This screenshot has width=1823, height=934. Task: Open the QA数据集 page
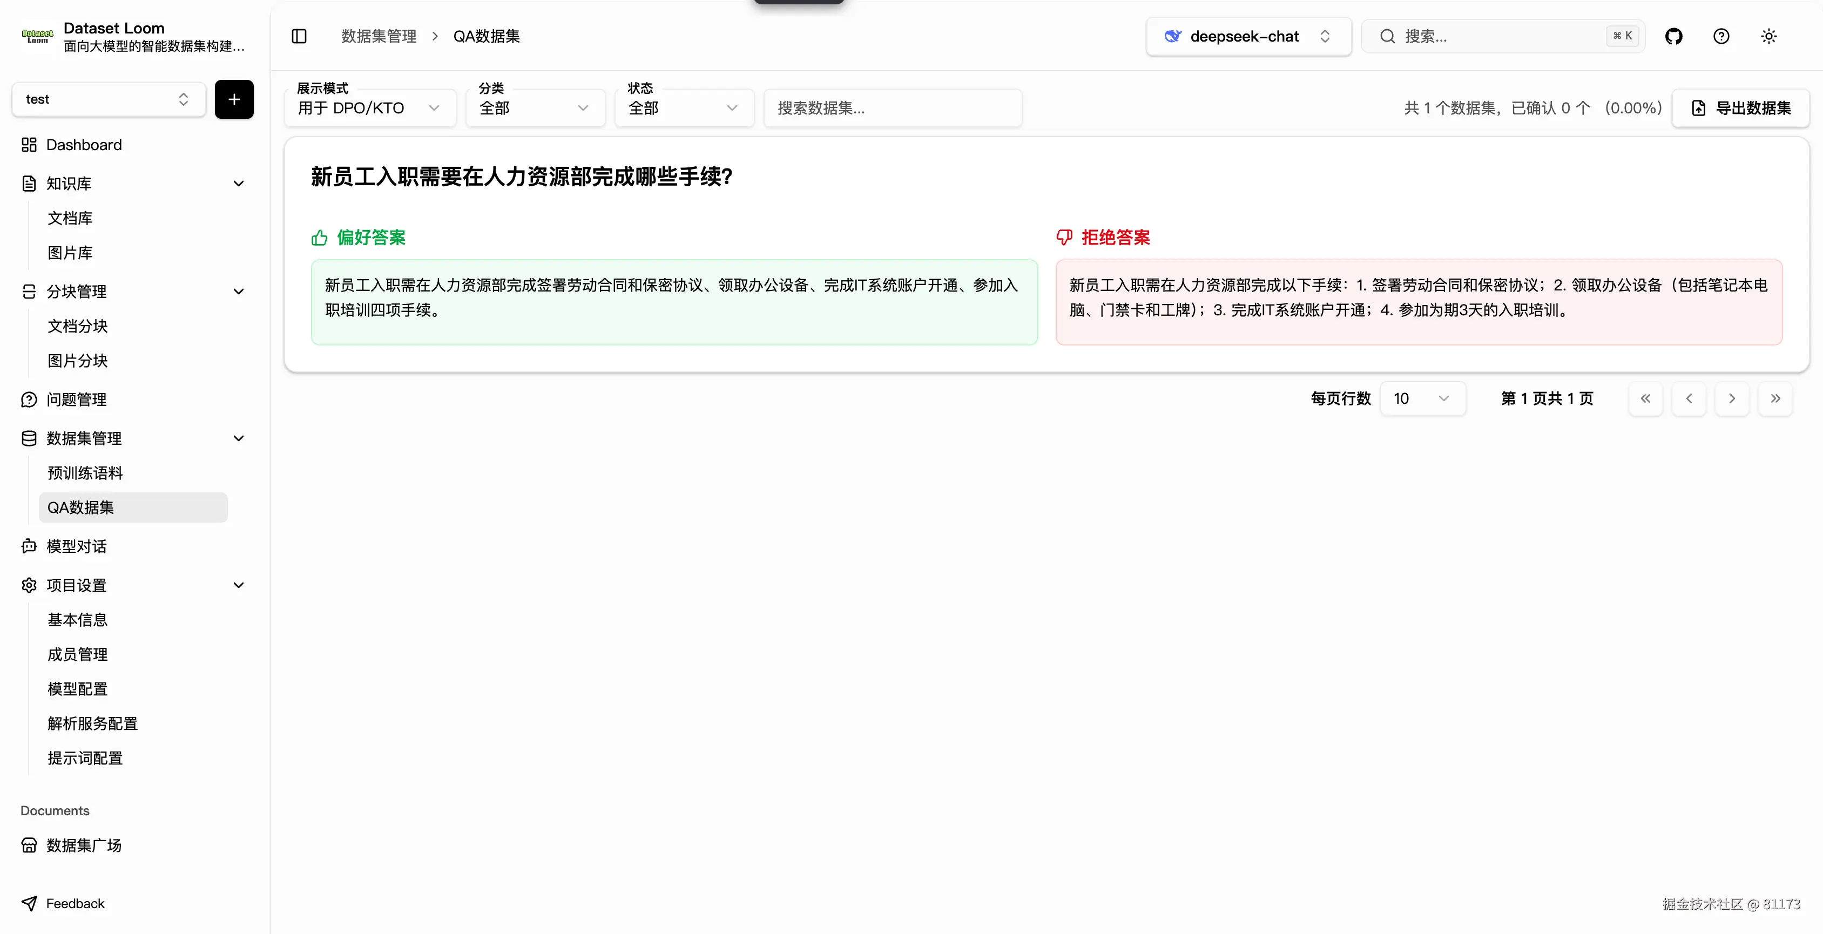click(x=80, y=507)
